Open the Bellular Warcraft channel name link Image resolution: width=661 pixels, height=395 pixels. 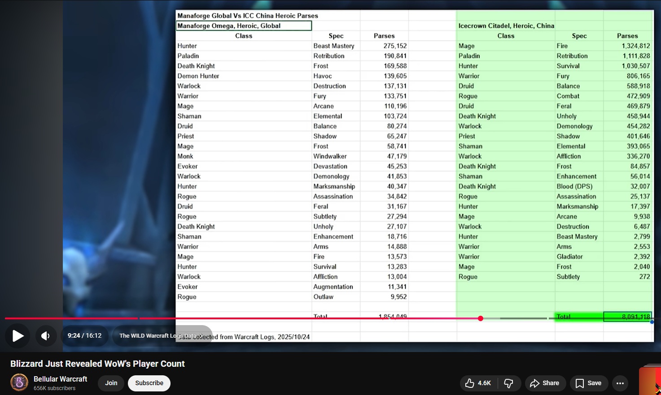click(x=60, y=379)
